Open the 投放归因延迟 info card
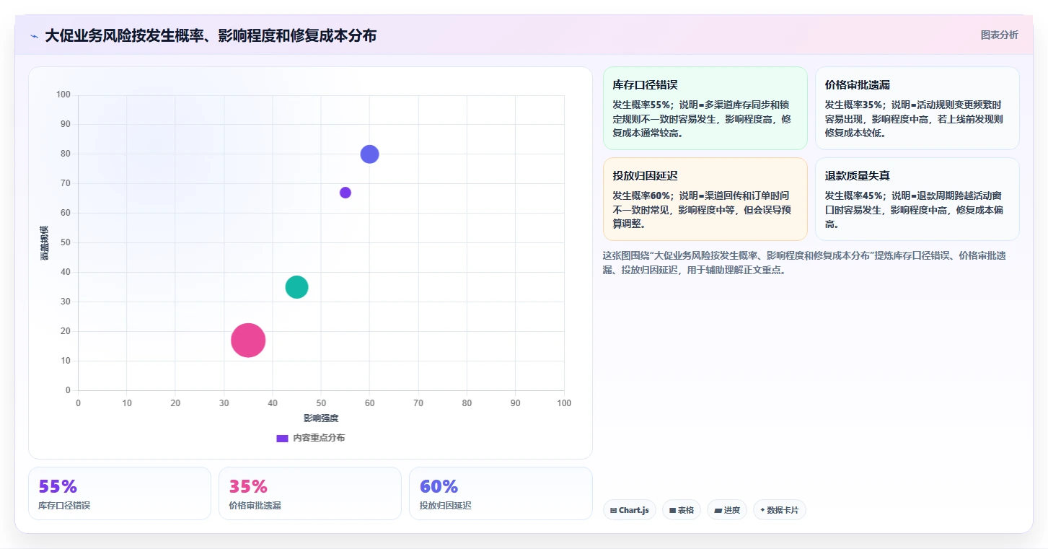 705,199
